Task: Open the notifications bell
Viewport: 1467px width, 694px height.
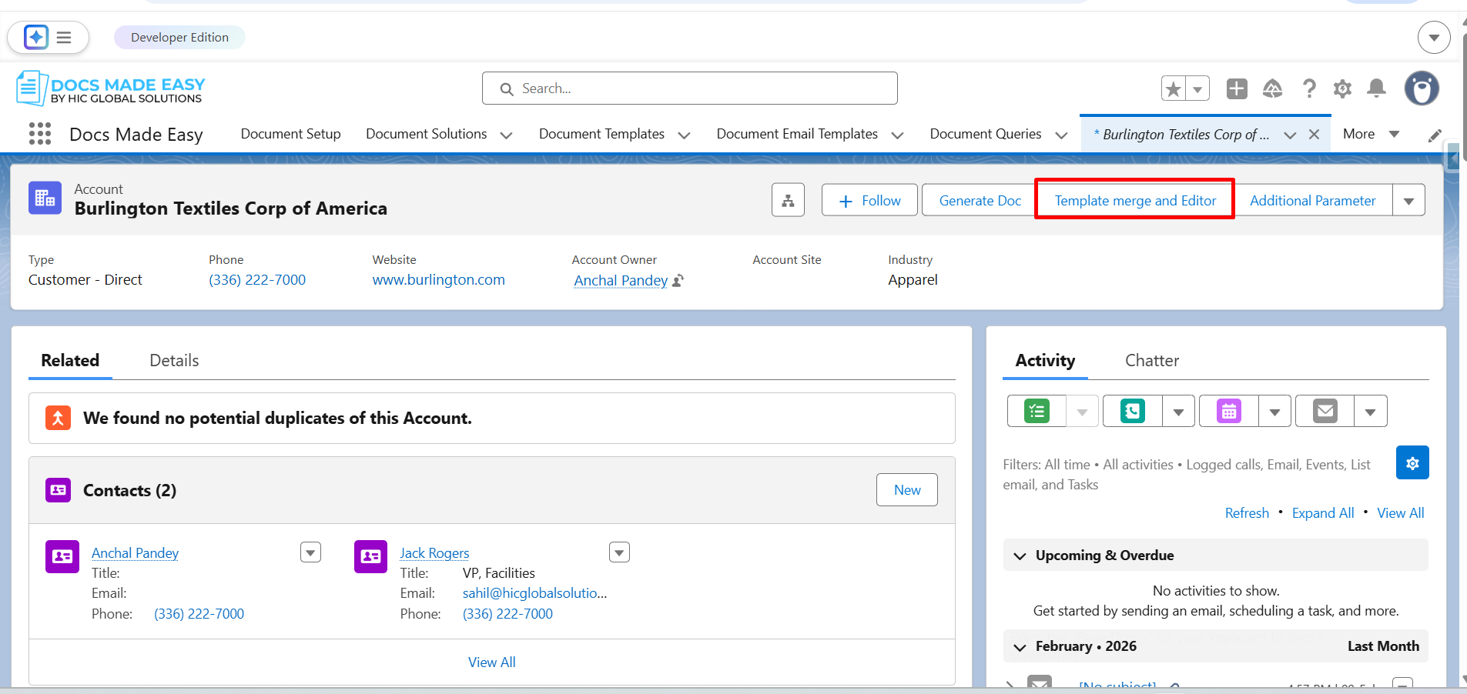Action: coord(1376,89)
